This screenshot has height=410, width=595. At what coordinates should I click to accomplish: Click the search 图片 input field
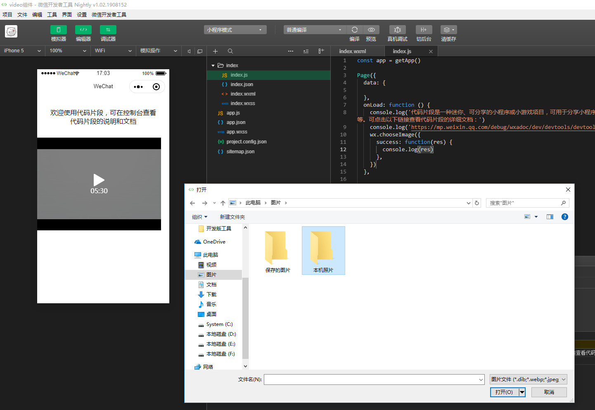[527, 203]
